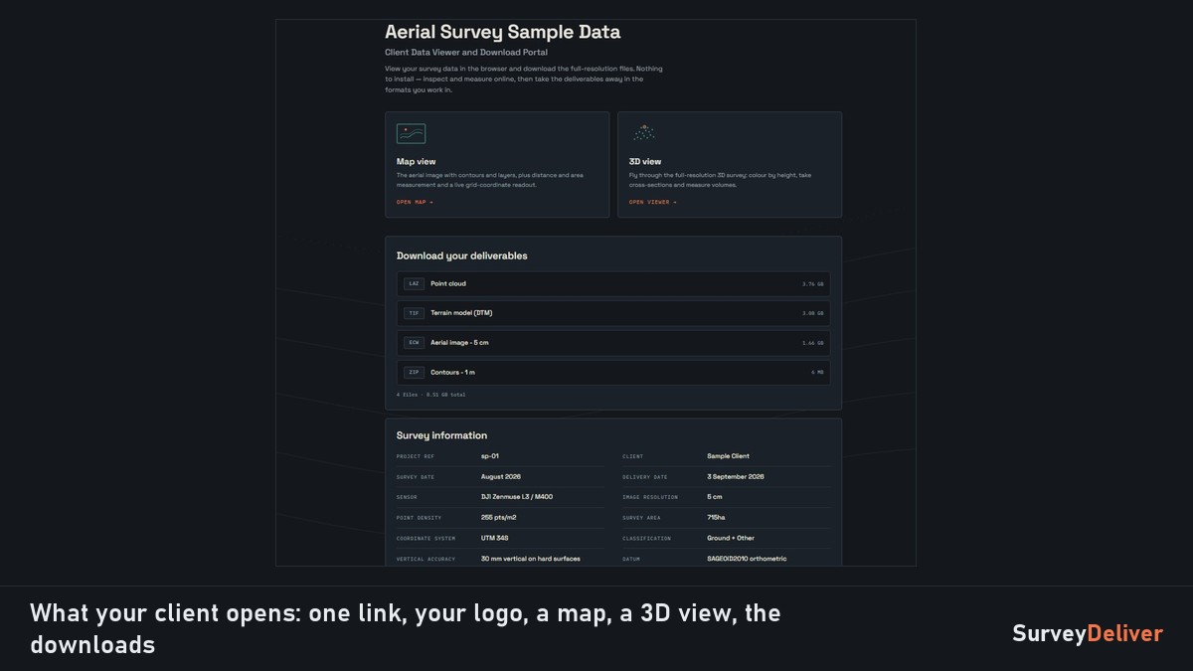Download the Point cloud LAZ file
This screenshot has height=671, width=1193.
point(613,283)
